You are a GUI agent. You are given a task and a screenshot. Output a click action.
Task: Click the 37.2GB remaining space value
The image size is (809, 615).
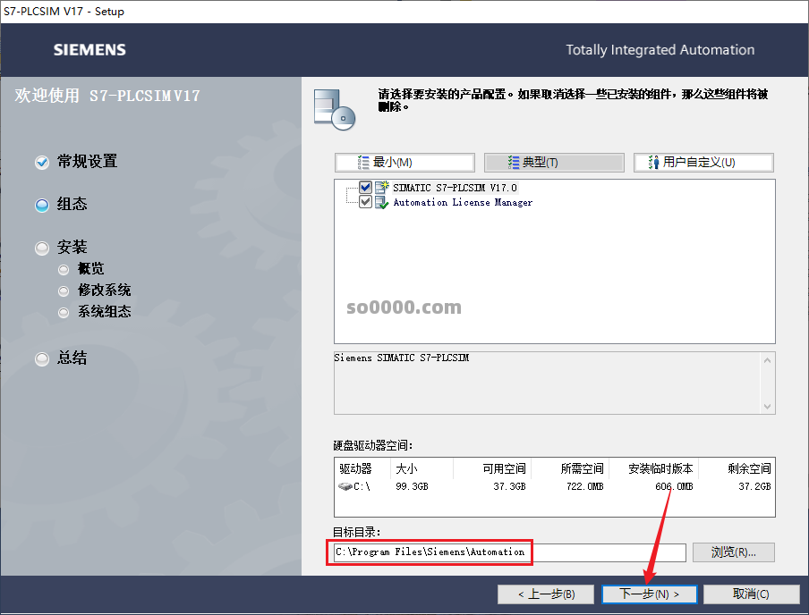[754, 486]
